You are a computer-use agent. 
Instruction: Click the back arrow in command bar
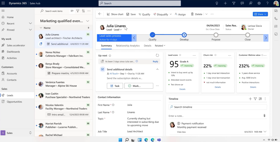pos(100,14)
